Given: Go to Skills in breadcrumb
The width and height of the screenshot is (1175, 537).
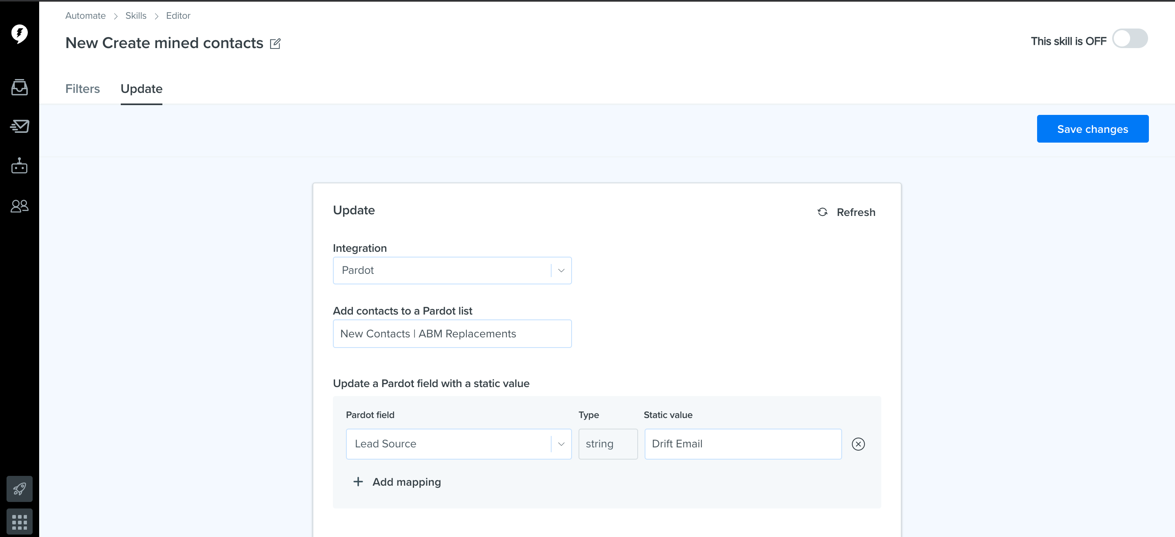Looking at the screenshot, I should coord(136,16).
